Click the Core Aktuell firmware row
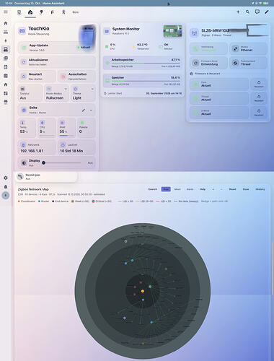The width and height of the screenshot is (274, 361). 219,84
